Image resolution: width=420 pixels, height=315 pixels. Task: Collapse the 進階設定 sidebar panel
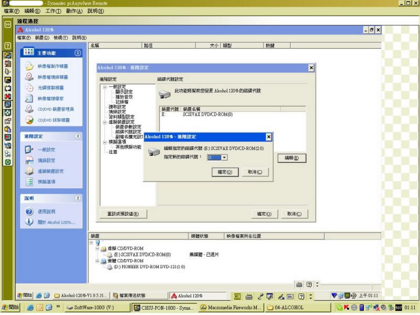pyautogui.click(x=78, y=136)
